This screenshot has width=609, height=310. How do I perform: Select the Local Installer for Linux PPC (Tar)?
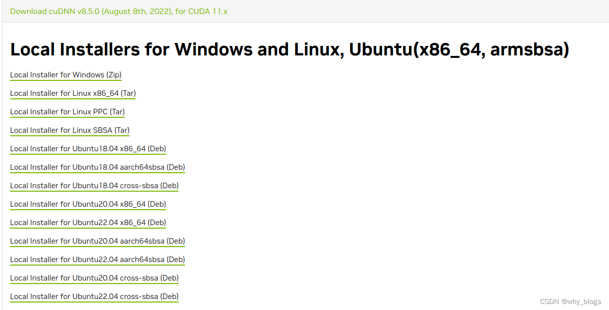click(x=67, y=112)
